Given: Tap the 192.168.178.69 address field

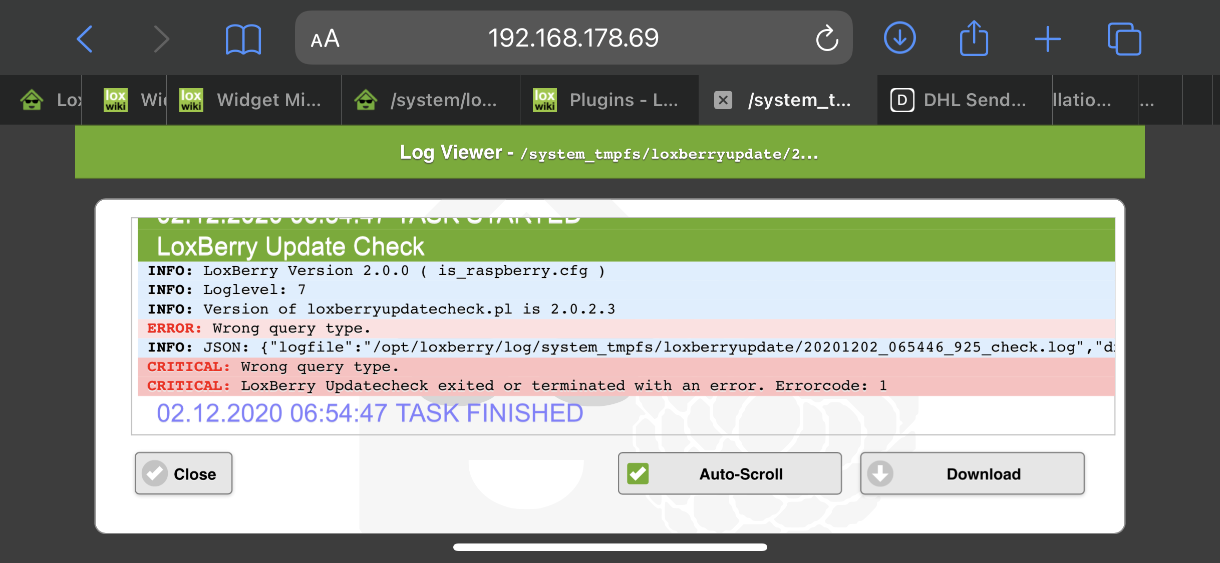Looking at the screenshot, I should click(x=573, y=38).
